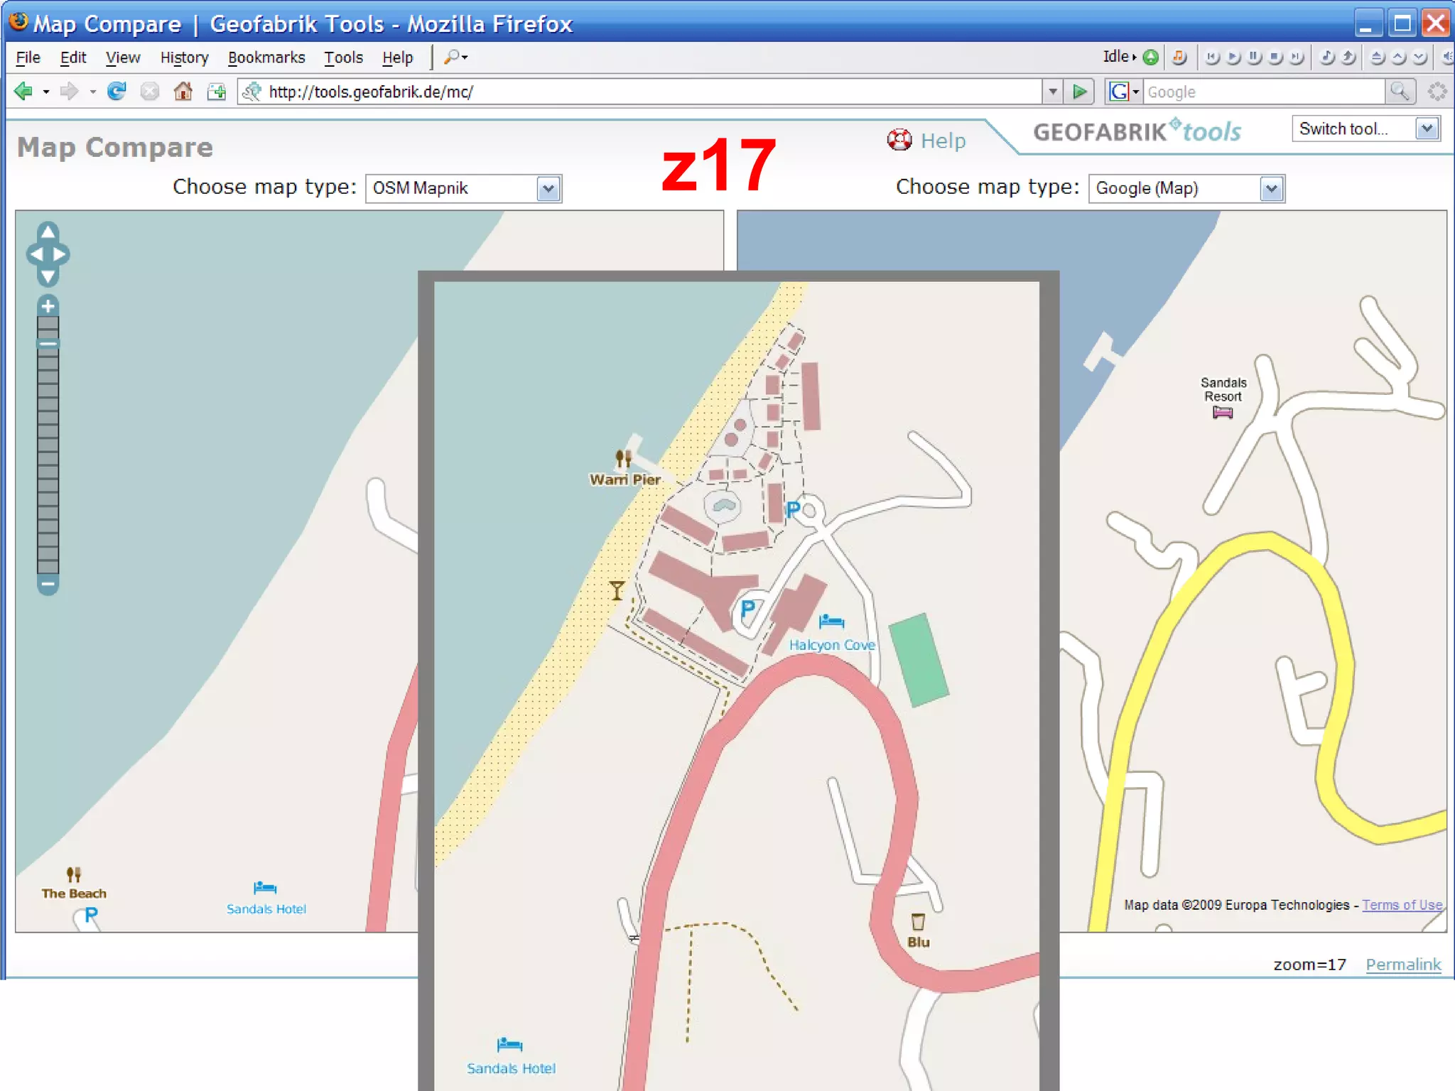The image size is (1455, 1091).
Task: Click the Help lifebuoy icon
Action: (899, 140)
